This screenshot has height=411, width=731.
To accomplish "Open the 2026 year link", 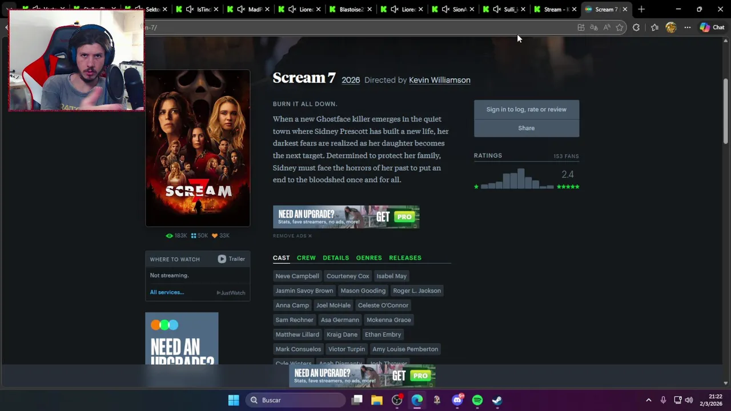I will (351, 80).
